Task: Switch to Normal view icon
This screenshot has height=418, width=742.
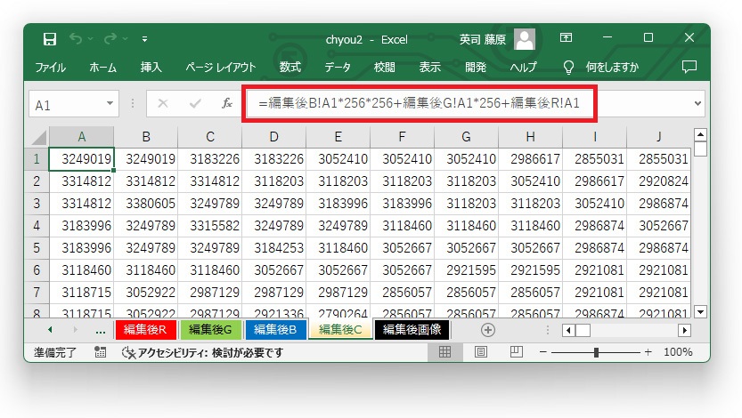Action: [444, 352]
